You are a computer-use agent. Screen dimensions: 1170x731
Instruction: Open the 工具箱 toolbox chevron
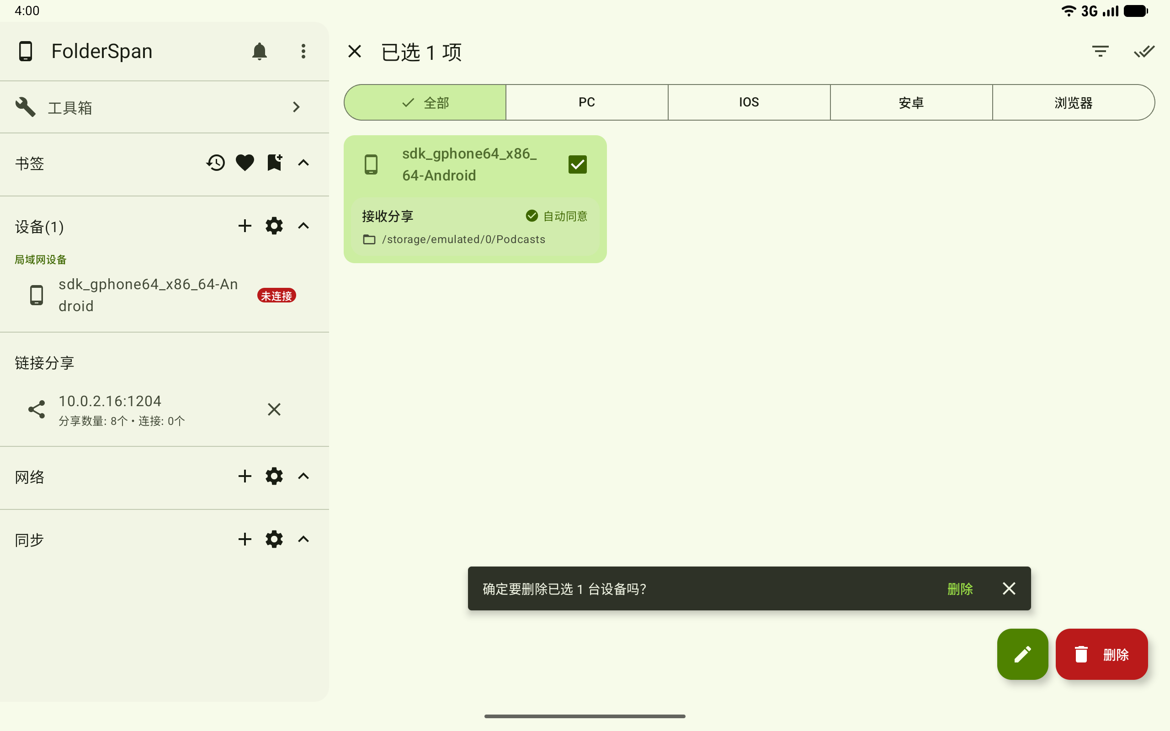coord(296,107)
